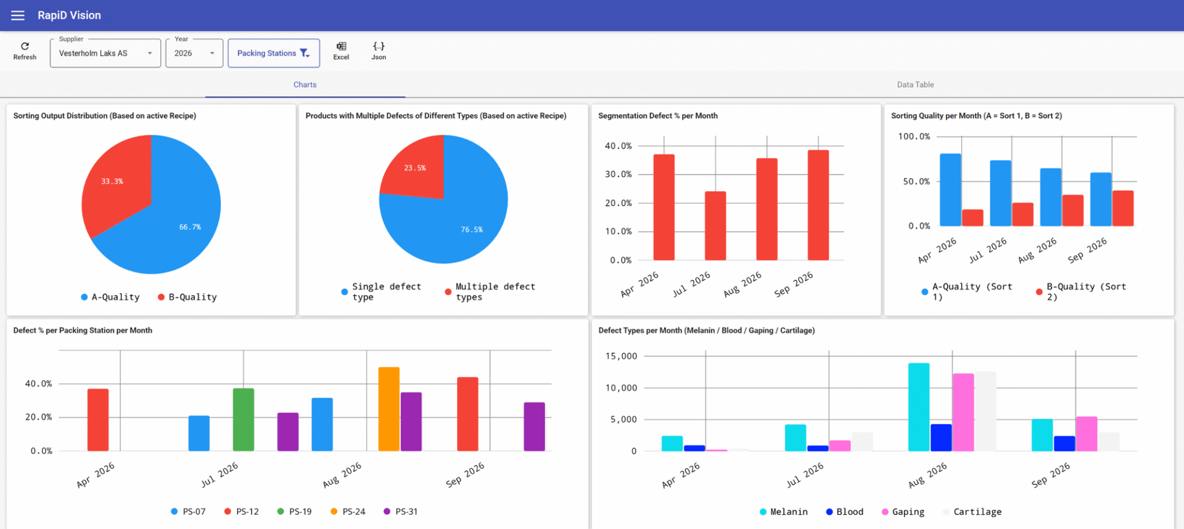This screenshot has width=1184, height=529.
Task: Export data with the Json icon
Action: coord(379,51)
